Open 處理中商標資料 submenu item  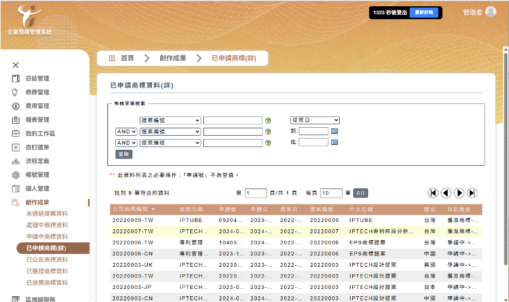47,225
